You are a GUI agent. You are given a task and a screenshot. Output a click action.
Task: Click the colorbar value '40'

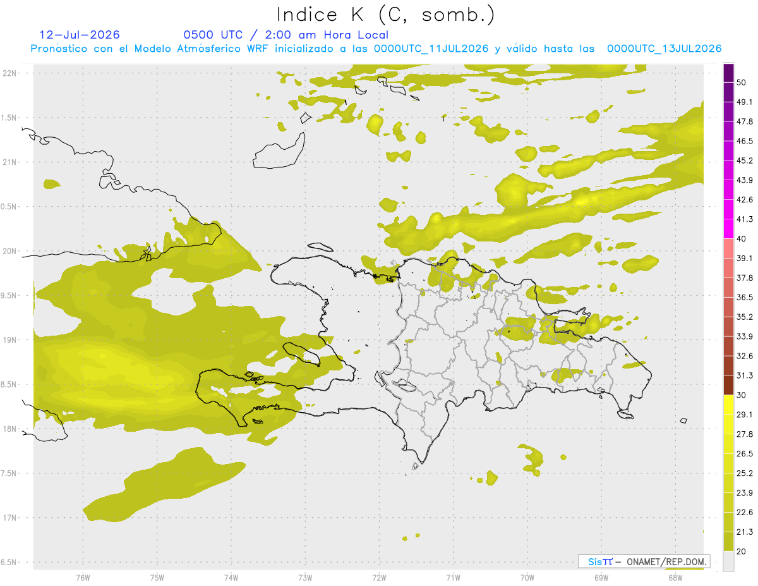pyautogui.click(x=742, y=239)
